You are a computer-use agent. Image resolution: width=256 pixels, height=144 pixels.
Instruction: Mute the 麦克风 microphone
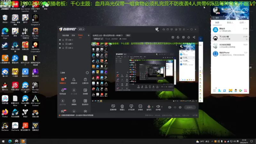pos(149,108)
